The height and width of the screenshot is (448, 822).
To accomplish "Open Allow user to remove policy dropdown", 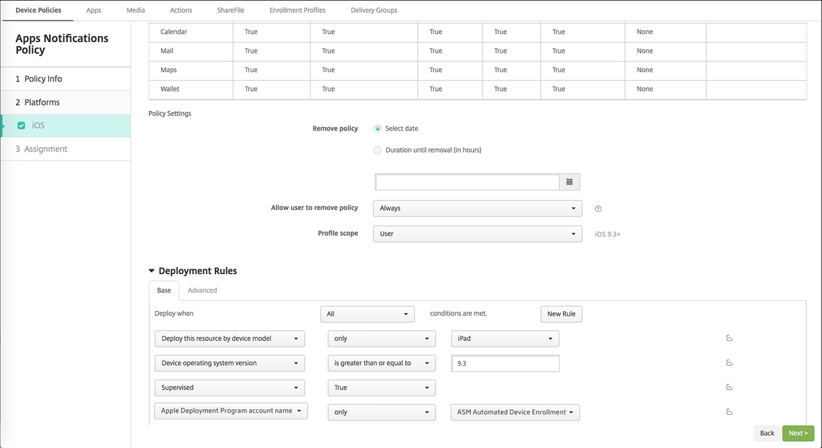I will (x=477, y=208).
